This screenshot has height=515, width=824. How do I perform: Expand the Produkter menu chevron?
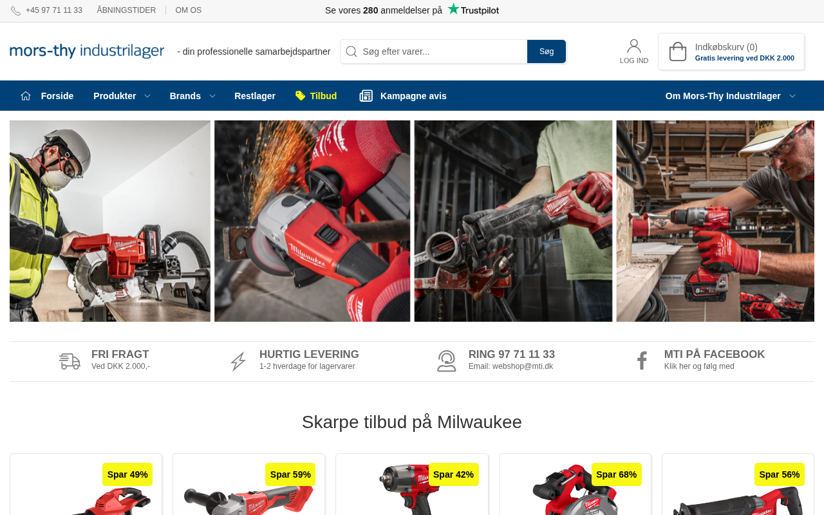tap(147, 96)
